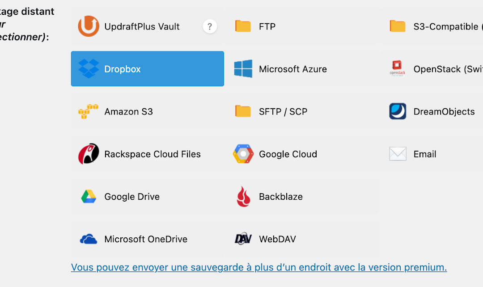Click the DreamObjects moon icon

click(x=398, y=112)
